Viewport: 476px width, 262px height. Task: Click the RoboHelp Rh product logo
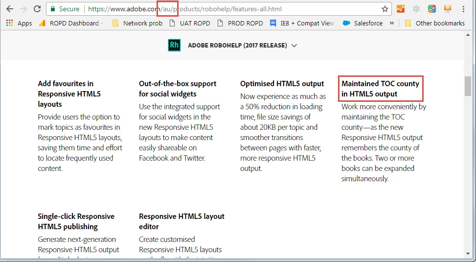[x=174, y=45]
